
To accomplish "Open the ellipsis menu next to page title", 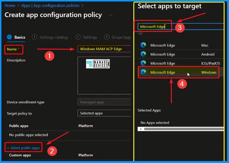I will click(x=111, y=15).
